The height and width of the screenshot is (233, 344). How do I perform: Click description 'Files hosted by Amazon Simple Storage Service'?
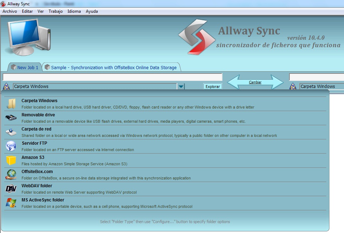point(74,164)
